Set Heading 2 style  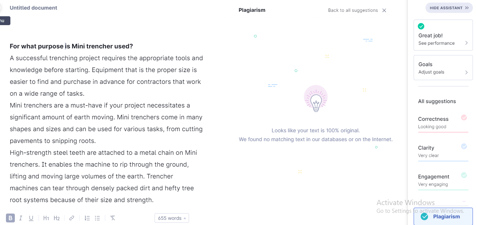pos(57,218)
